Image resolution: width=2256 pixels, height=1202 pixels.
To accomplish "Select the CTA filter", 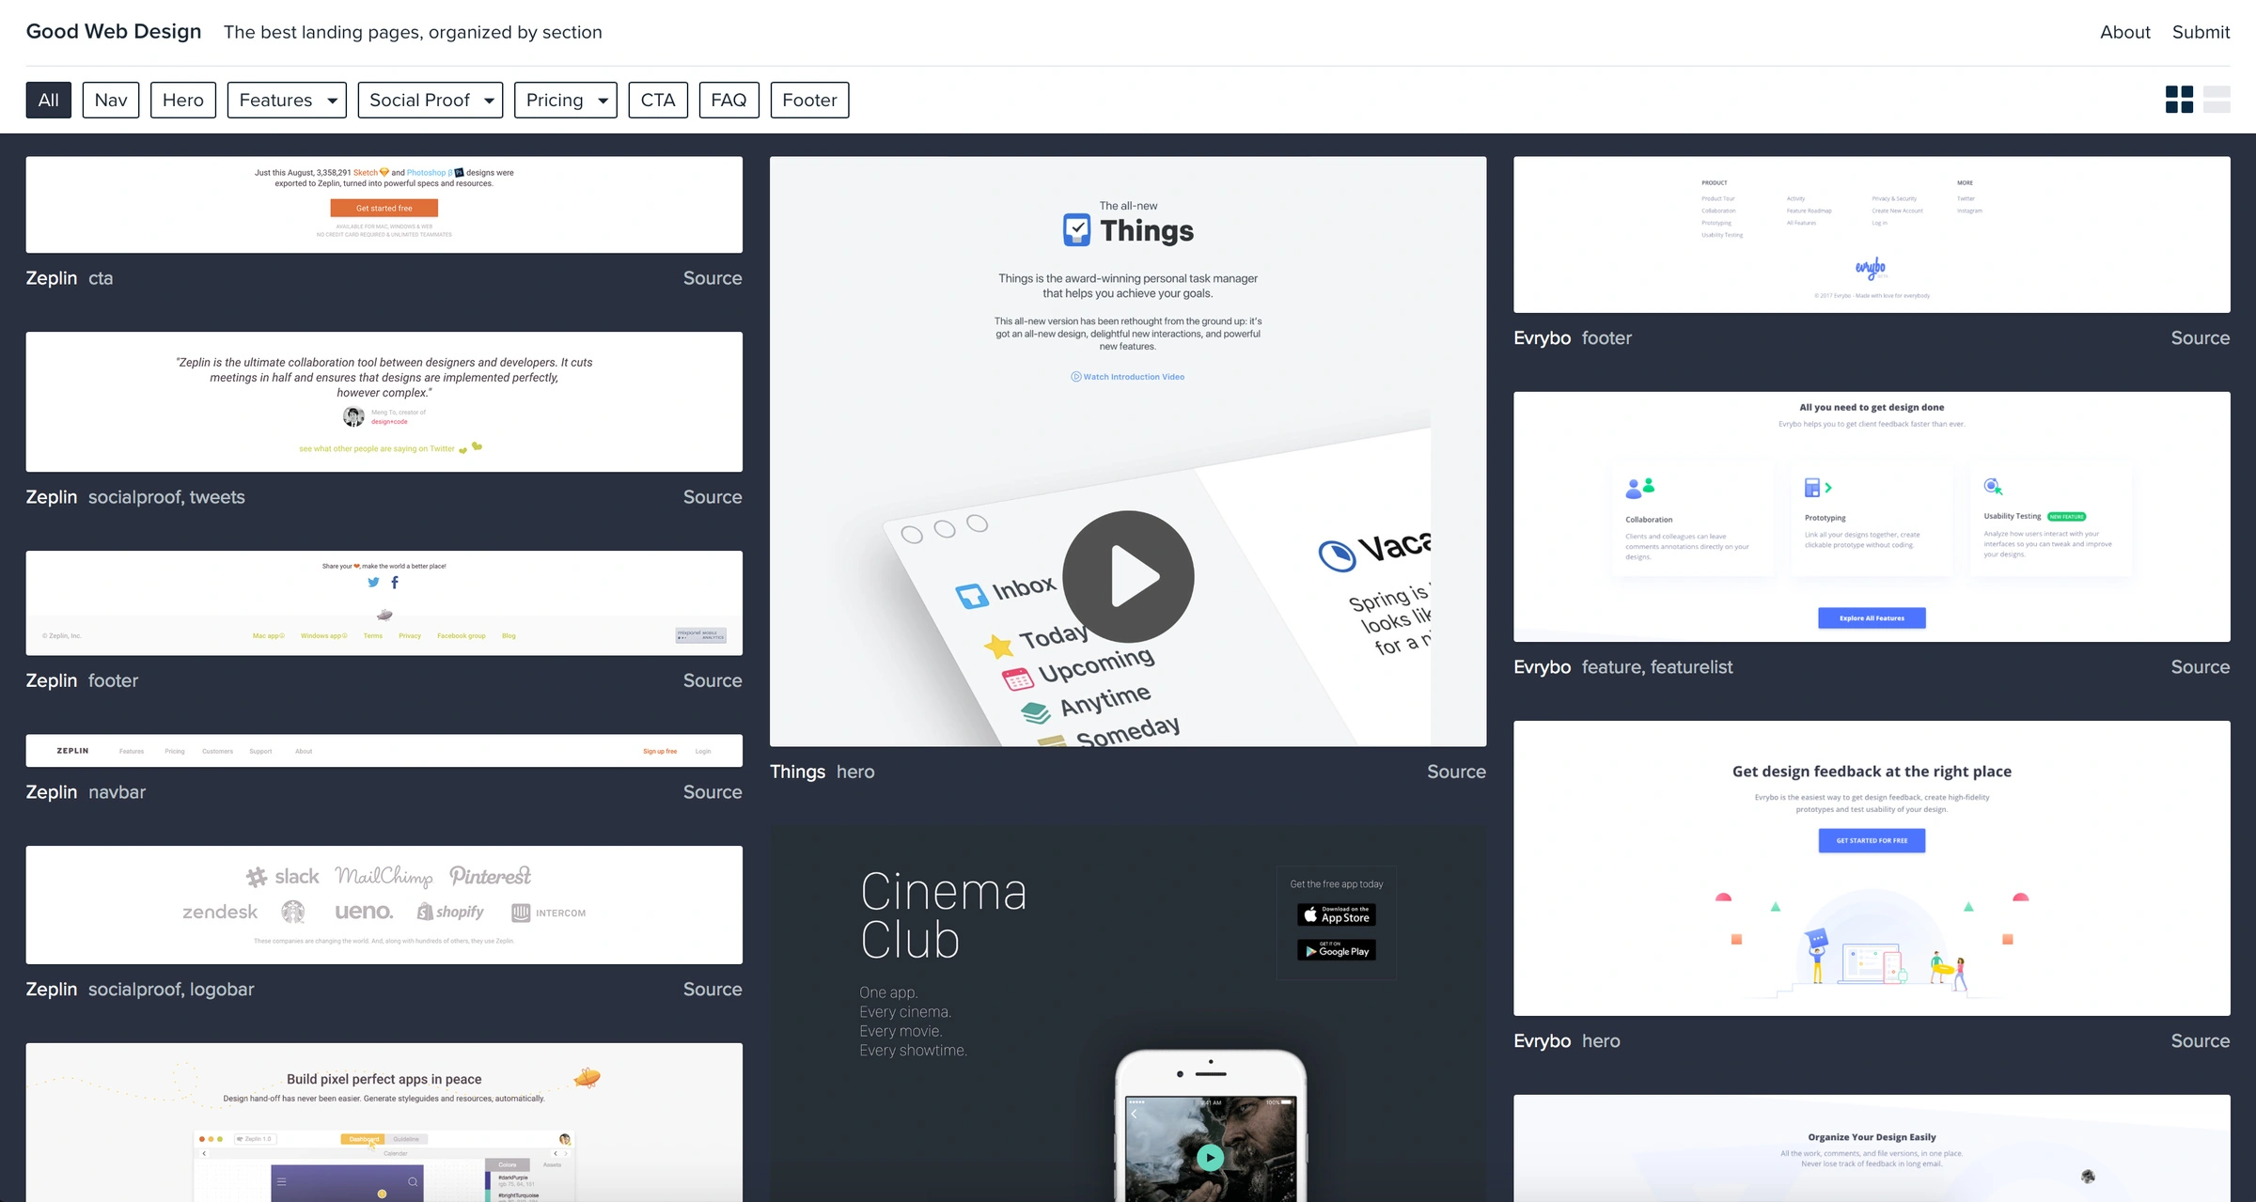I will [x=658, y=100].
